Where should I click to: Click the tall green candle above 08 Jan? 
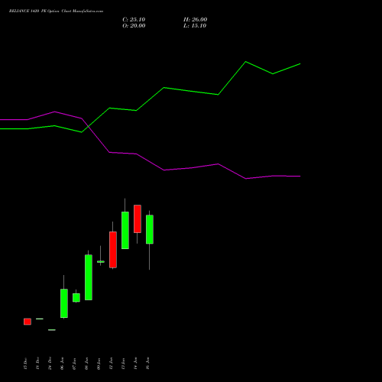pos(89,277)
